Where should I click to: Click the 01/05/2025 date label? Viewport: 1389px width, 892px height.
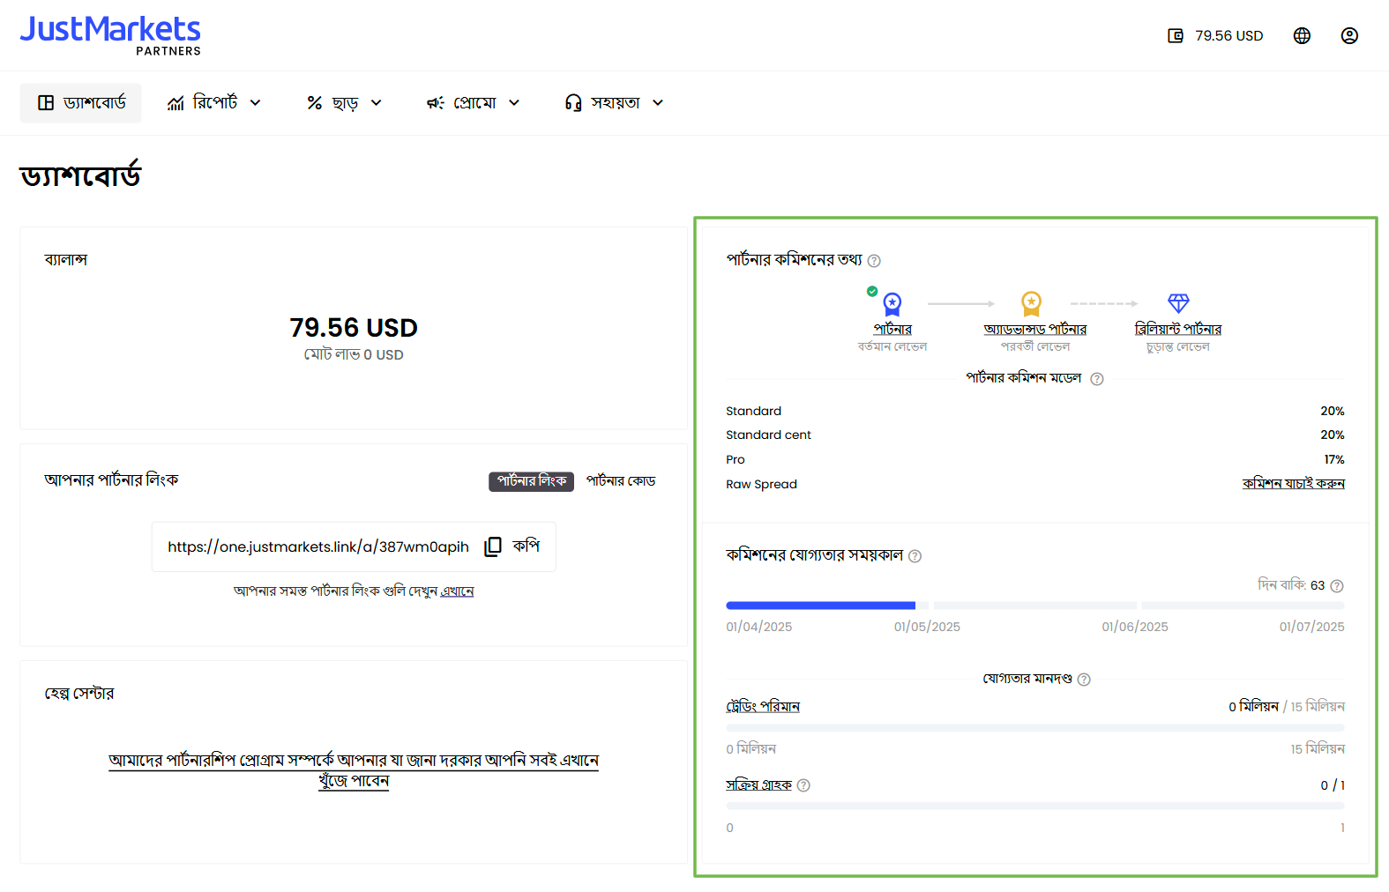[927, 628]
